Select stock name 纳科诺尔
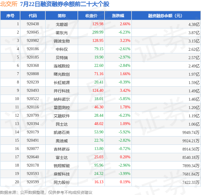201x195 pixels. coord(62,99)
